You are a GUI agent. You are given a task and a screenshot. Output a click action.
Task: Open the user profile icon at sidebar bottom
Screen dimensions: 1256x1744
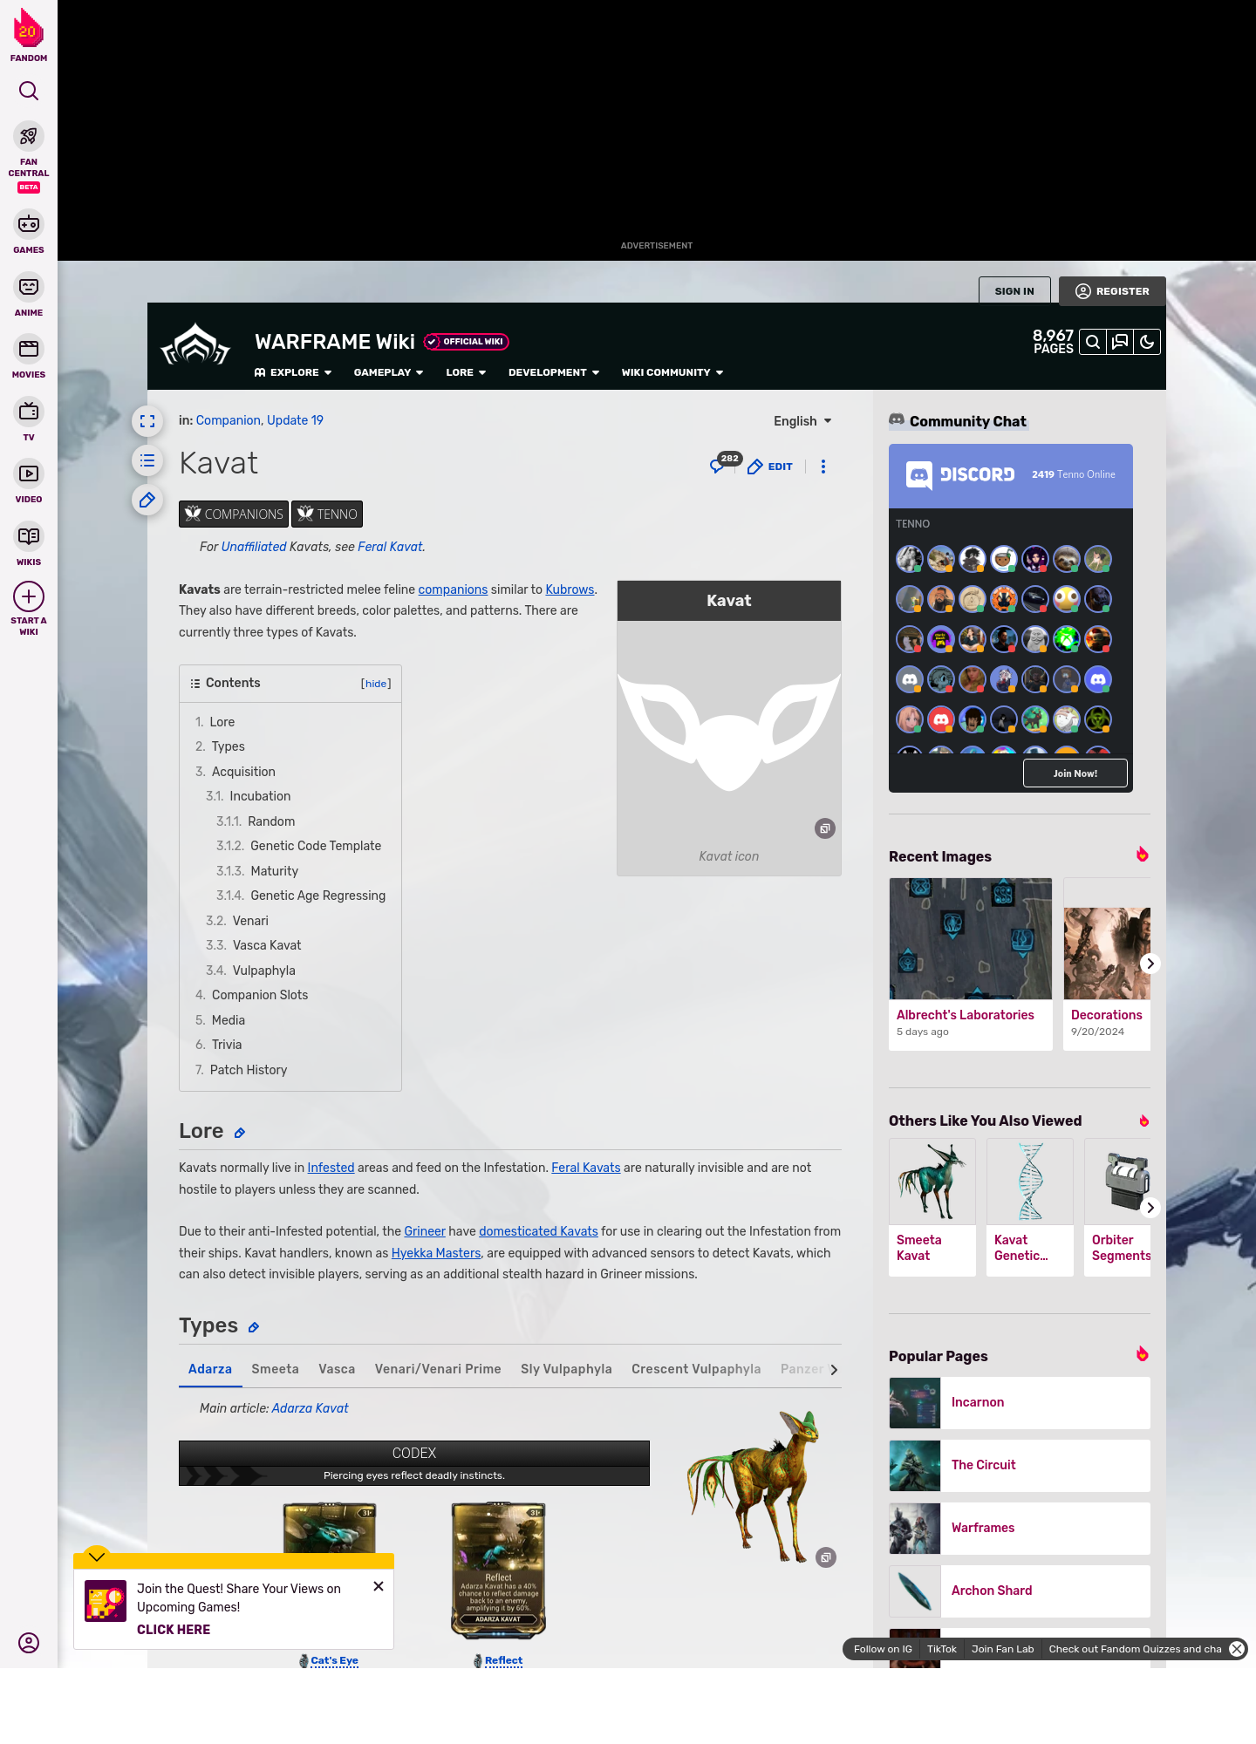click(x=29, y=1643)
